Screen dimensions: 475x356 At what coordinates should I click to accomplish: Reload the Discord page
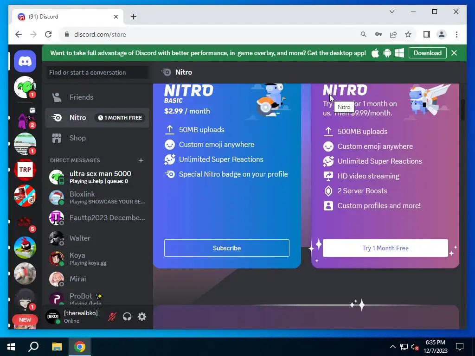click(48, 34)
